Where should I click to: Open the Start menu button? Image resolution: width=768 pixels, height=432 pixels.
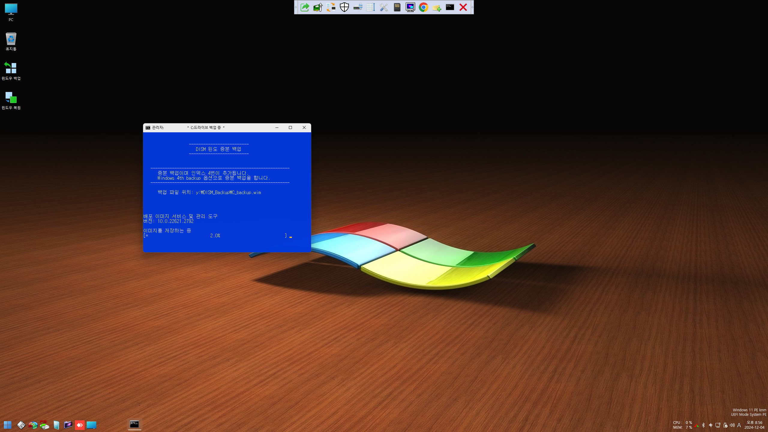8,425
